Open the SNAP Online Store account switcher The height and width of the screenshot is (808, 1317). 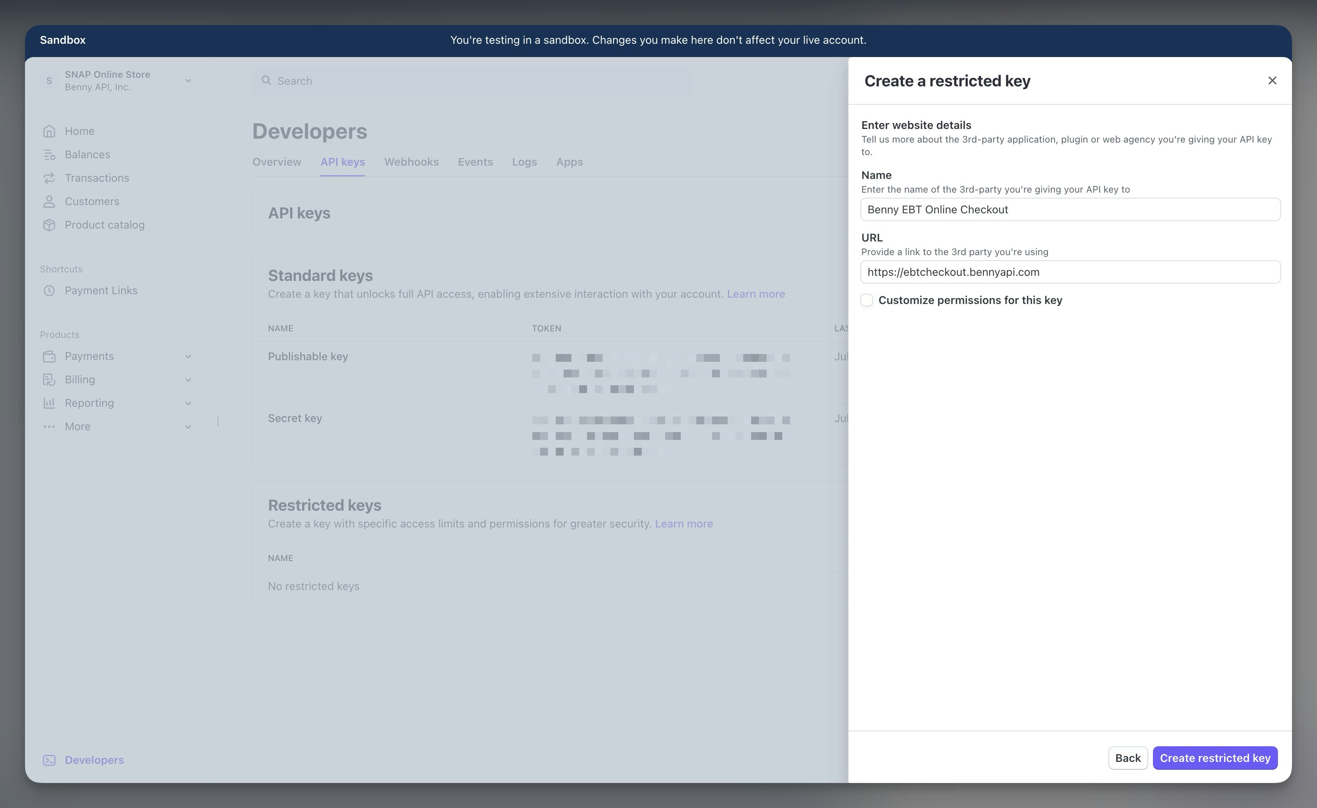[116, 81]
